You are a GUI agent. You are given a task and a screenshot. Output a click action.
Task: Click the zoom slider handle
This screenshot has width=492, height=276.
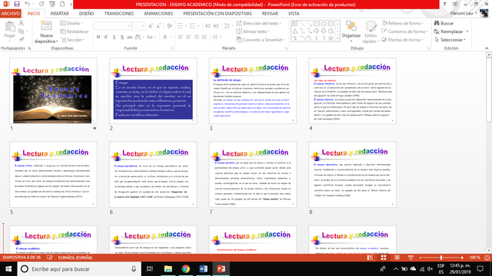(440, 258)
